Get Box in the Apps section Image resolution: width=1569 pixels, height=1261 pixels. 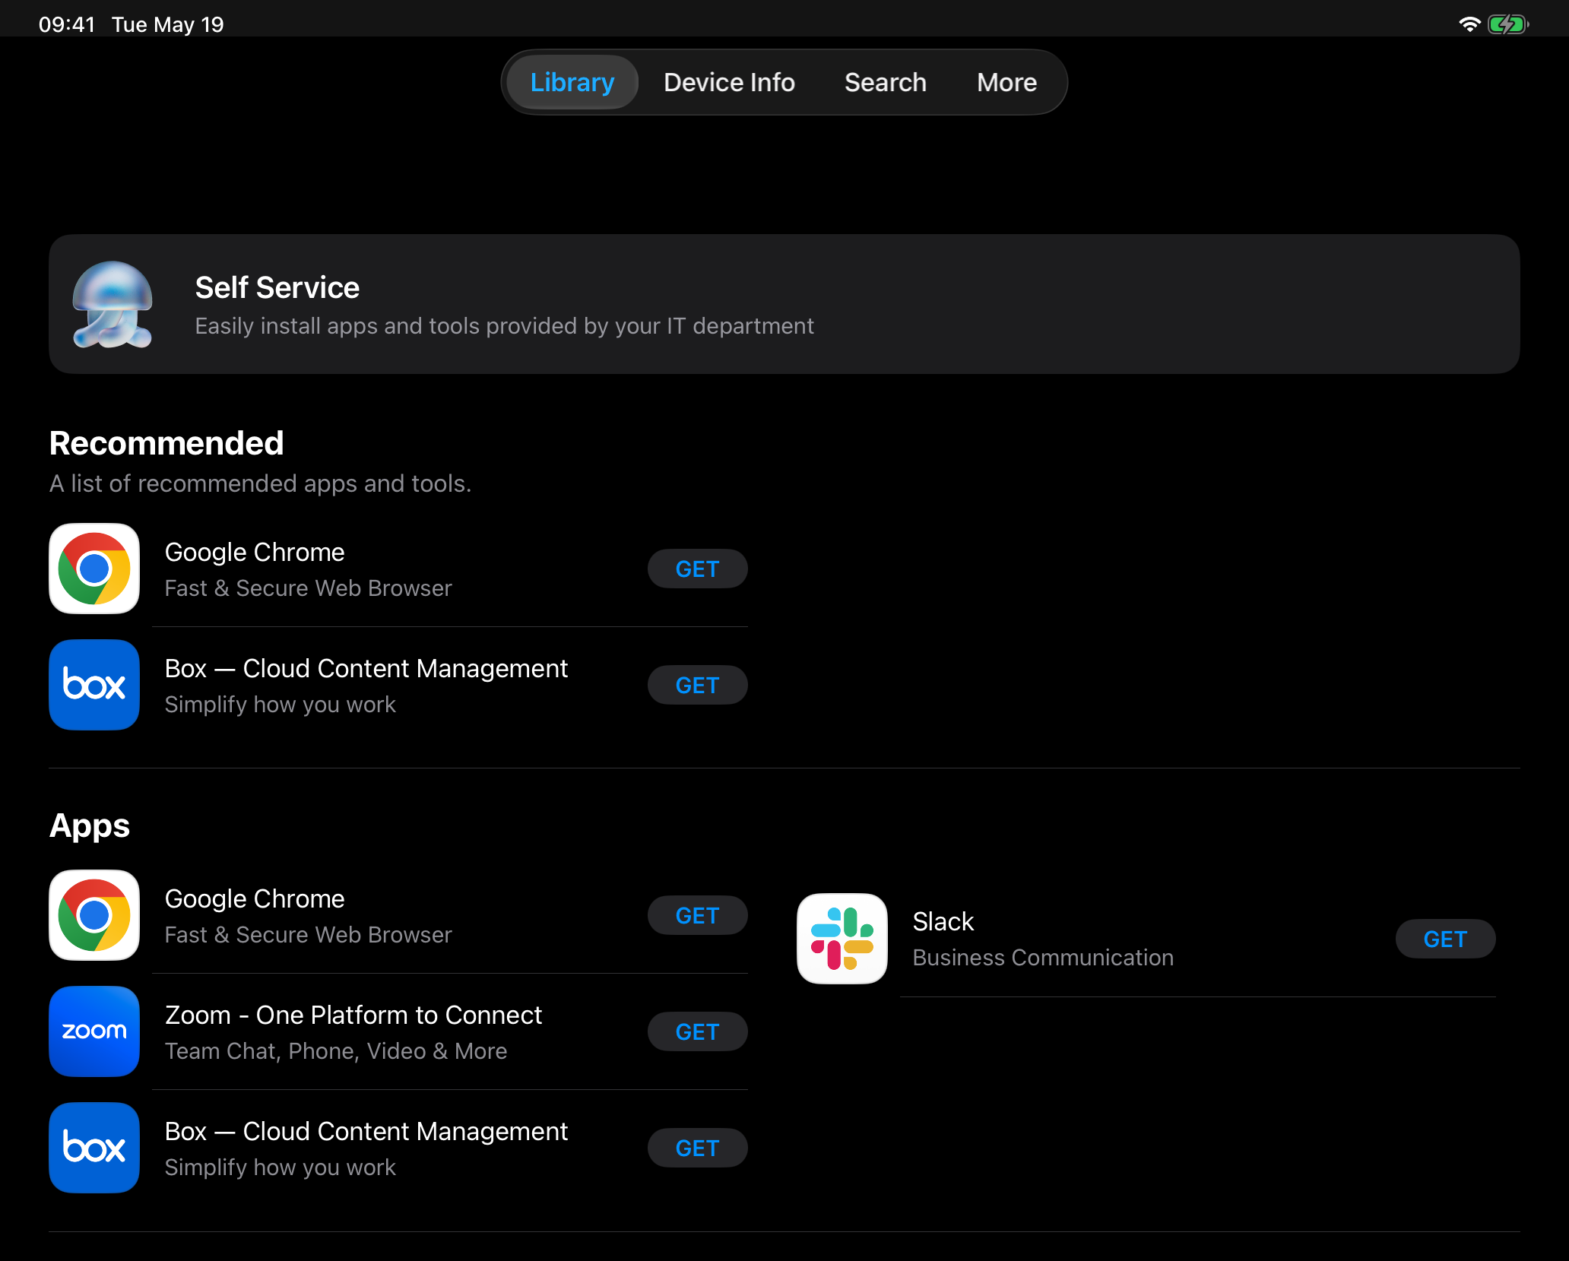tap(697, 1148)
